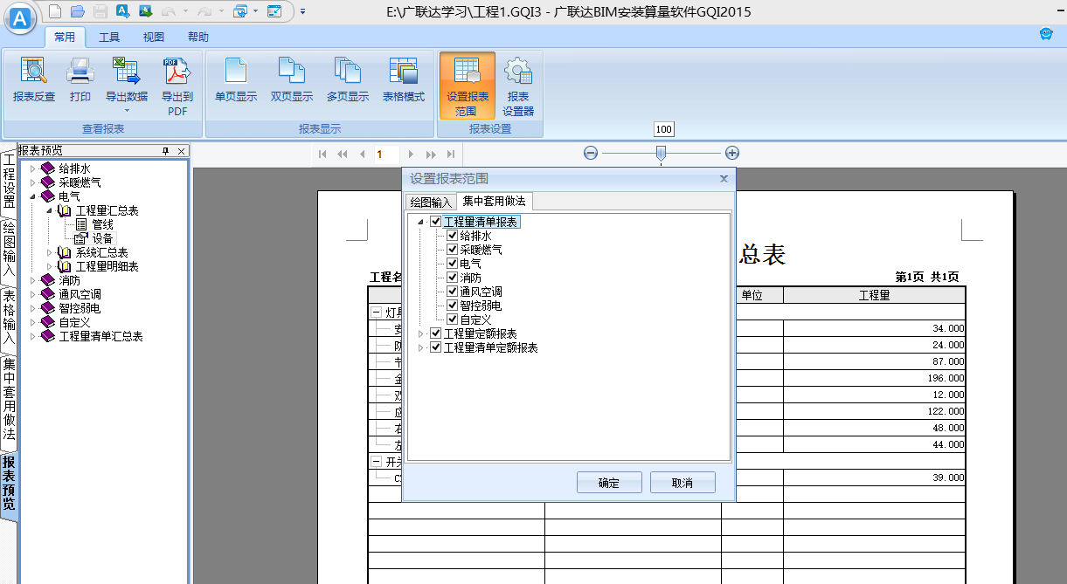The image size is (1067, 584).
Task: Open the 工具 ribbon tab
Action: pos(109,37)
